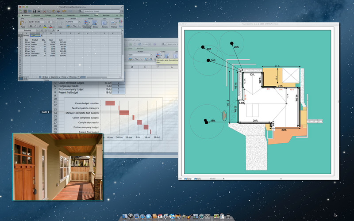Viewport: 354px width, 221px height.
Task: Click the font color red A swatch
Action: tap(50, 26)
